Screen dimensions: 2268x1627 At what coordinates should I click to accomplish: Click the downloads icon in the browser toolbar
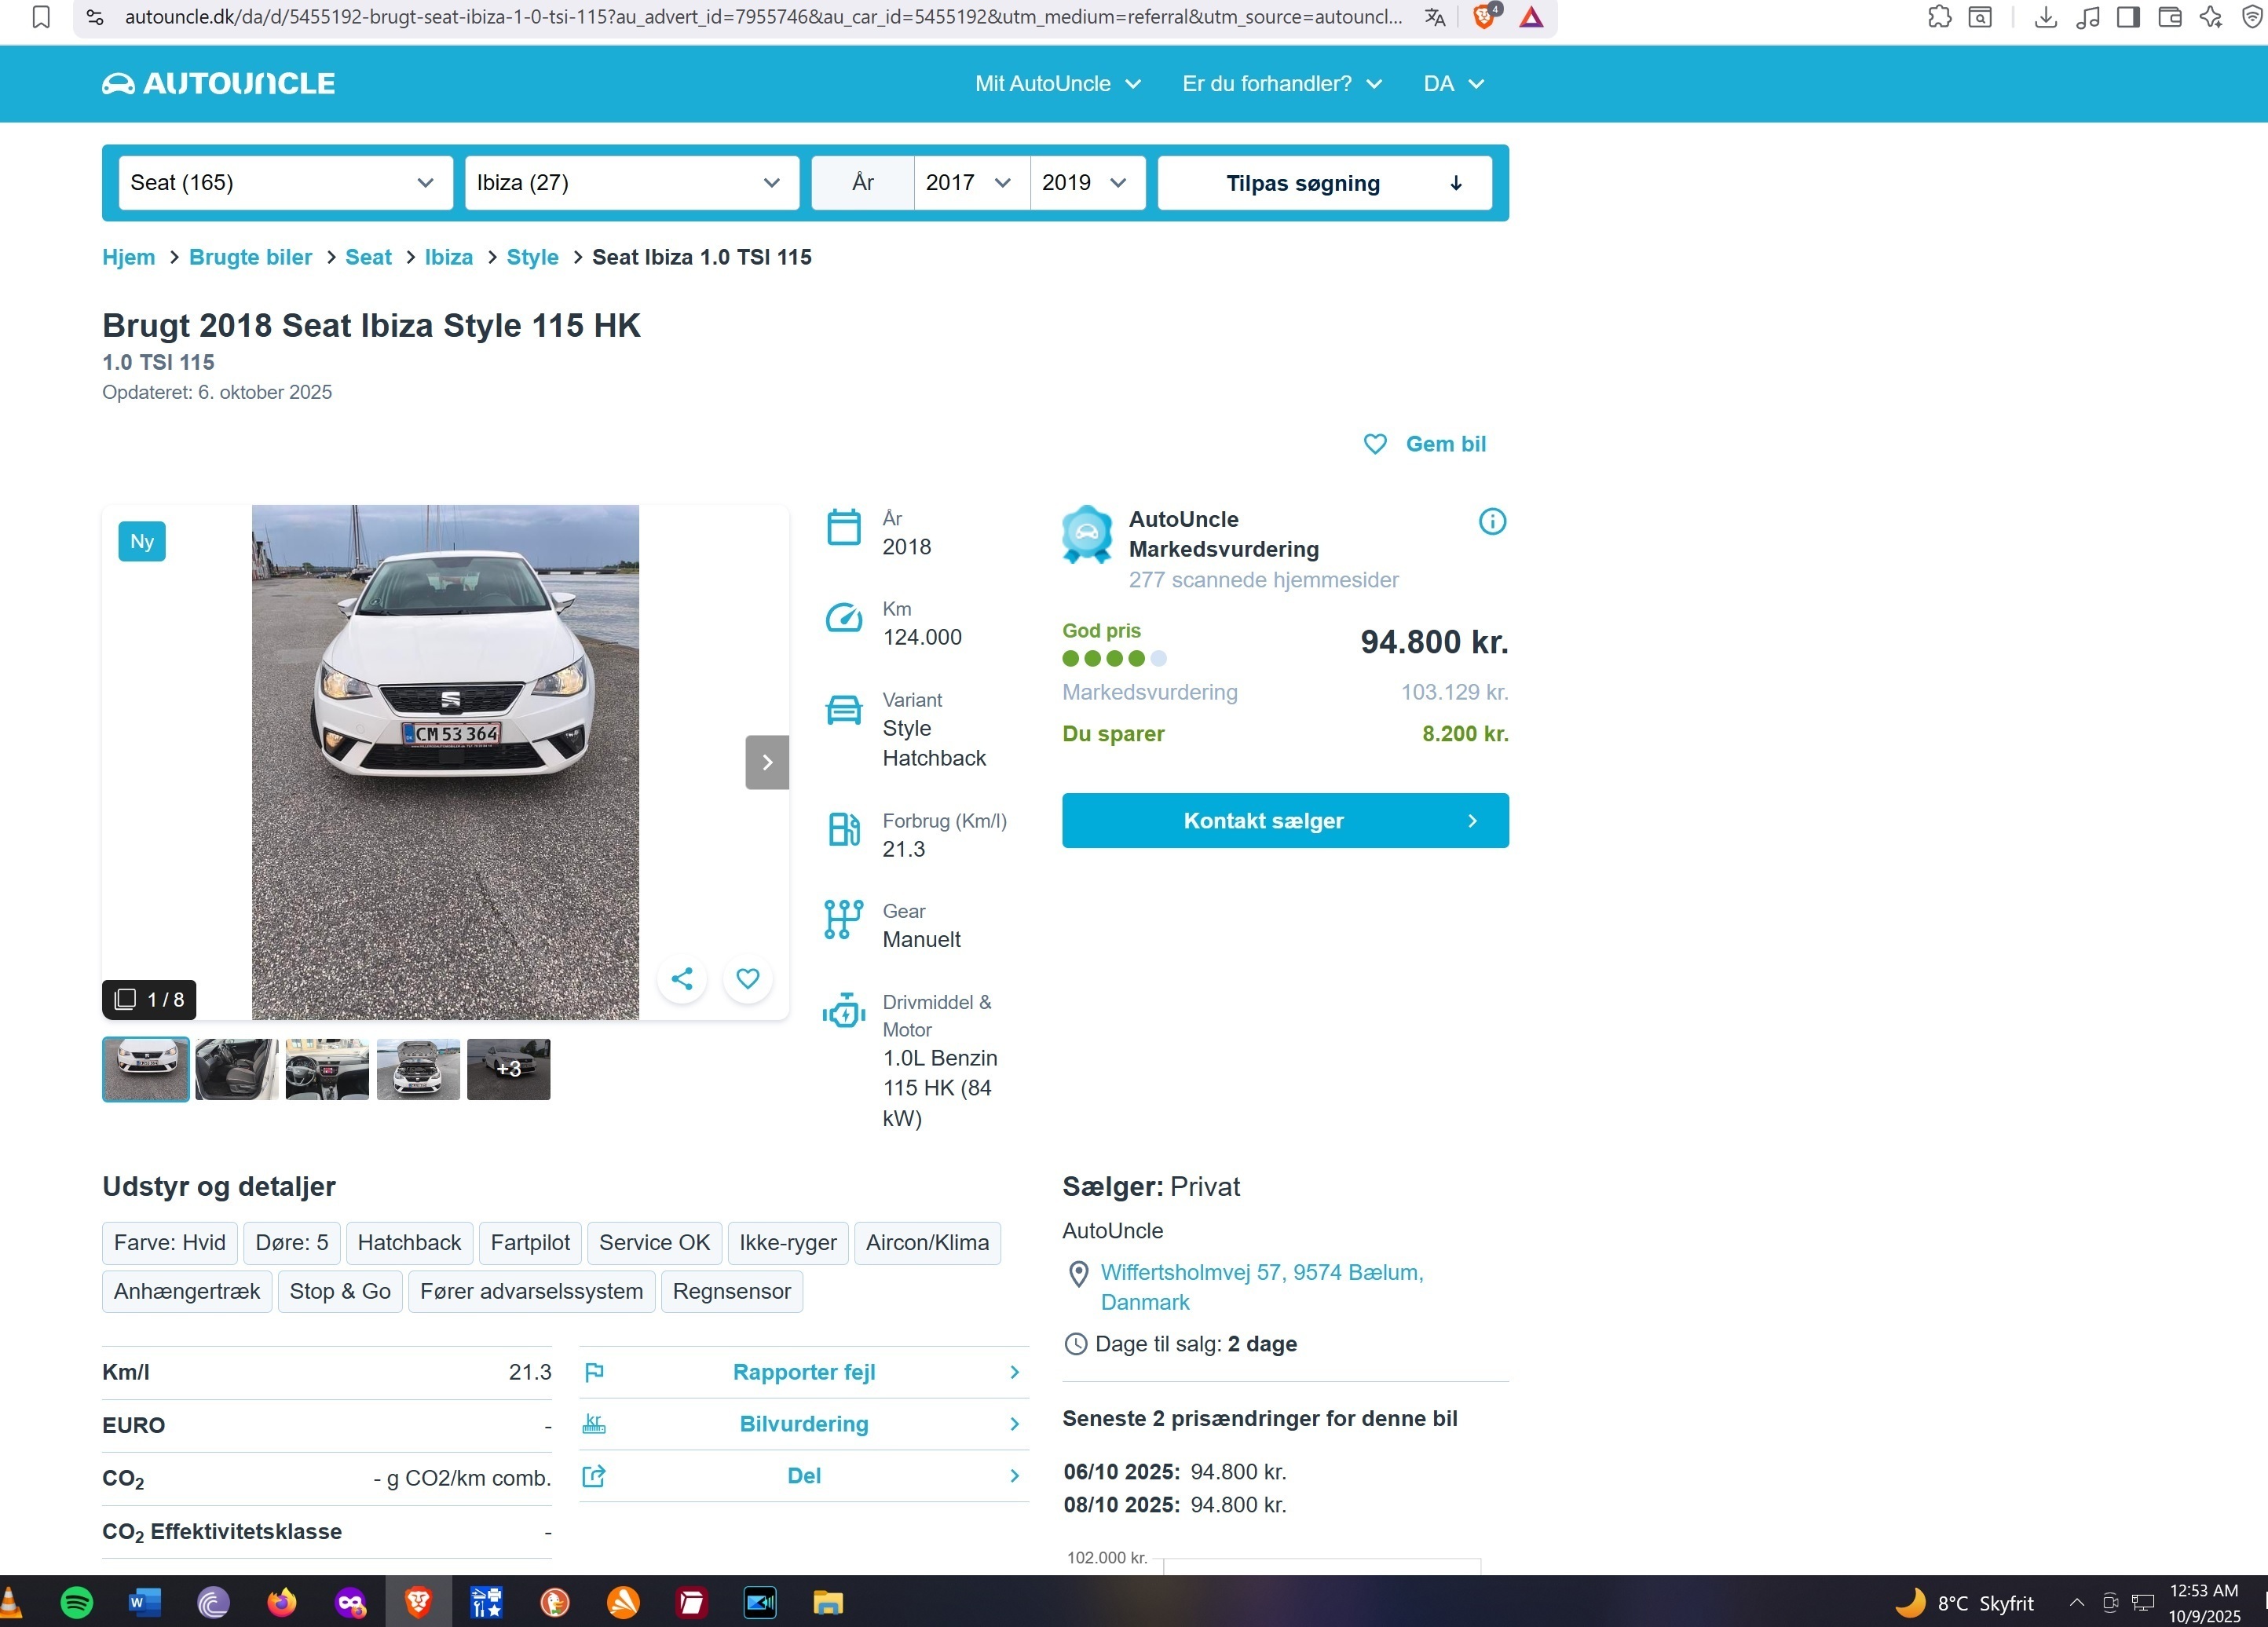tap(2046, 17)
